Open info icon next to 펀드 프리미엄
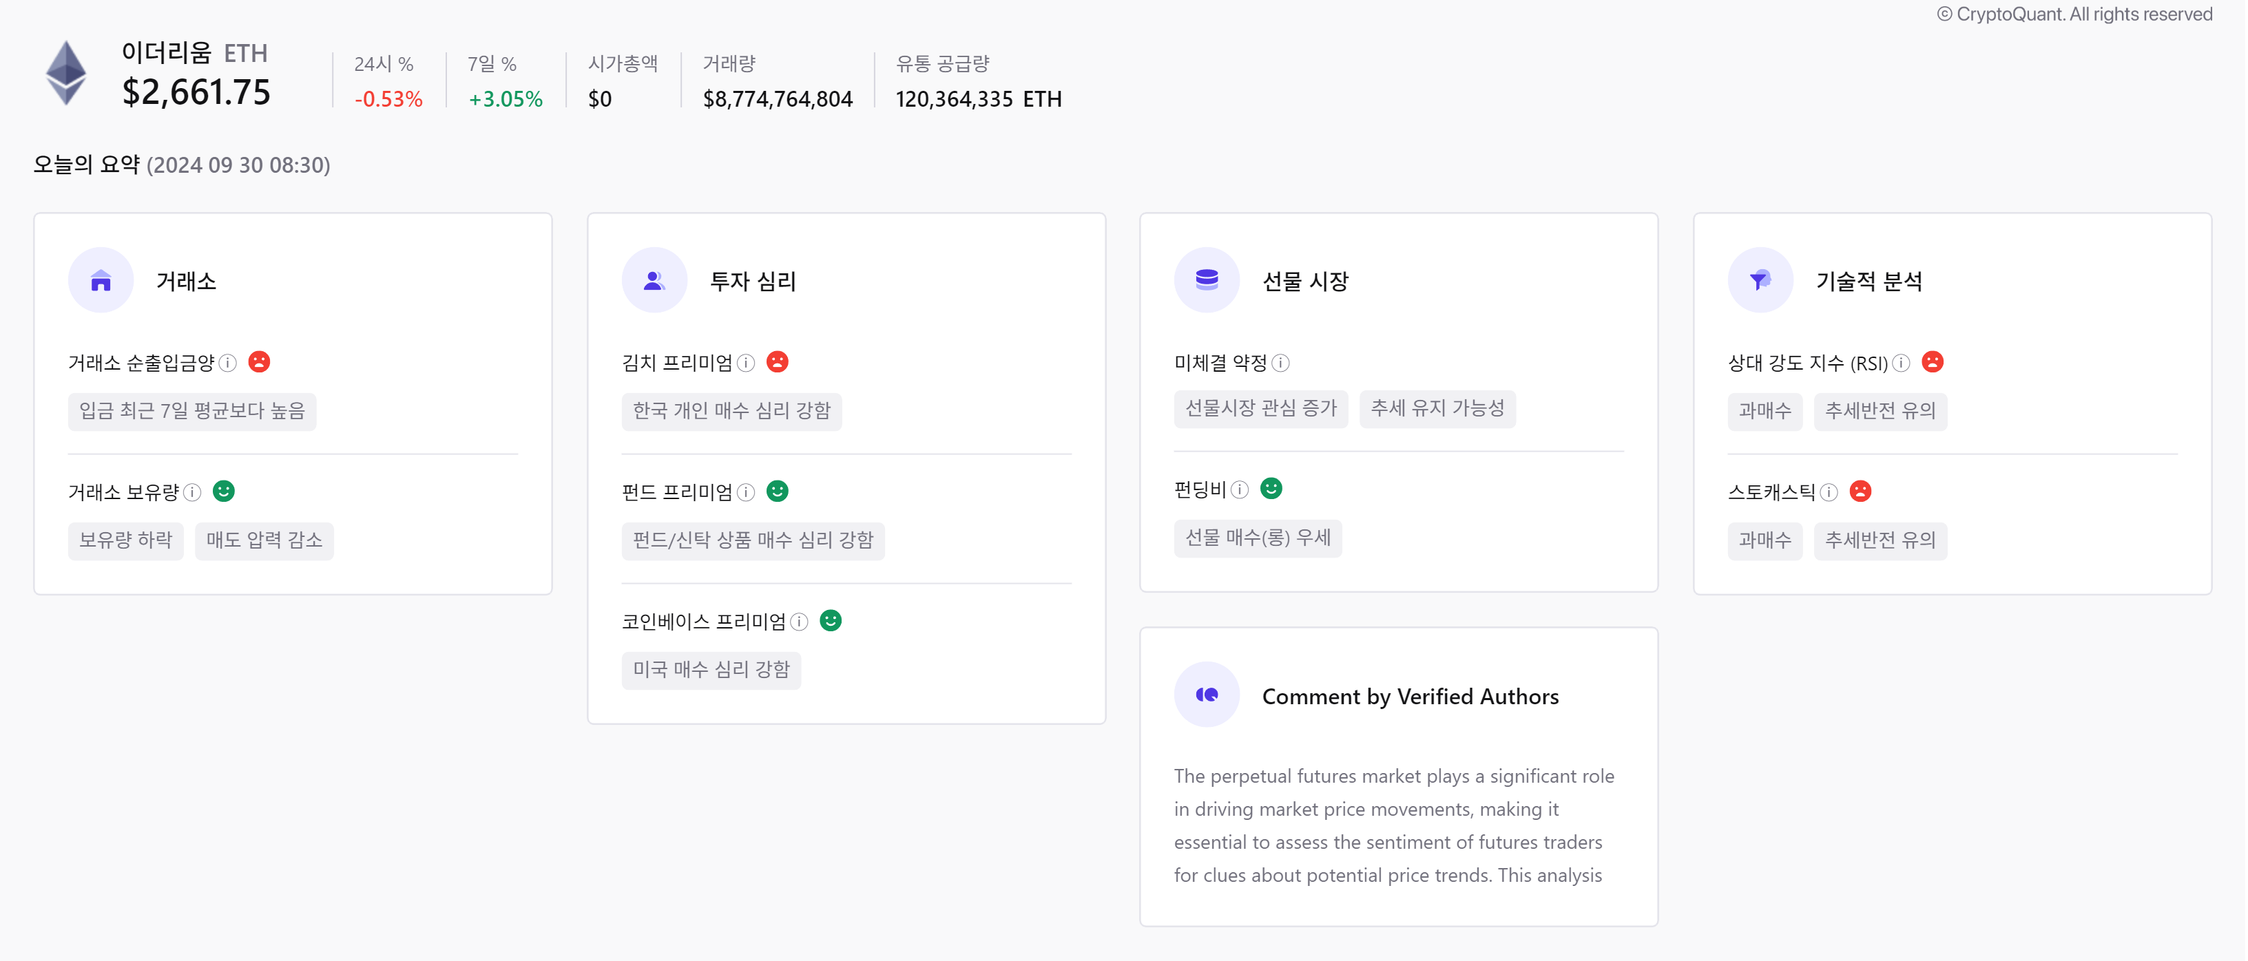Image resolution: width=2248 pixels, height=961 pixels. pos(746,493)
